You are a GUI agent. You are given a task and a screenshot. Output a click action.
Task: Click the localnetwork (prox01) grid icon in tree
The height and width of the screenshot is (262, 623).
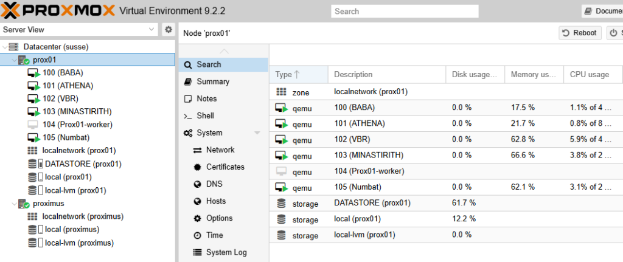[33, 151]
